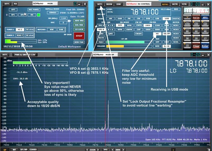Select CW mode
This screenshot has height=151, width=212.
138,19
